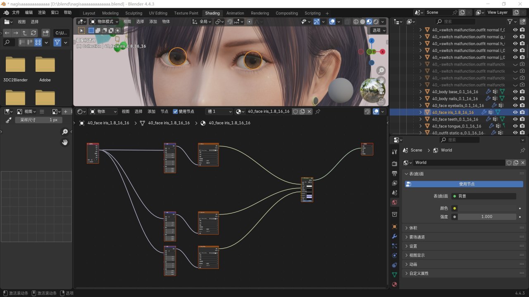Viewport: 529px width, 297px height.
Task: Toggle visibility of 40_body nails_0.1_16_16
Action: (x=515, y=99)
